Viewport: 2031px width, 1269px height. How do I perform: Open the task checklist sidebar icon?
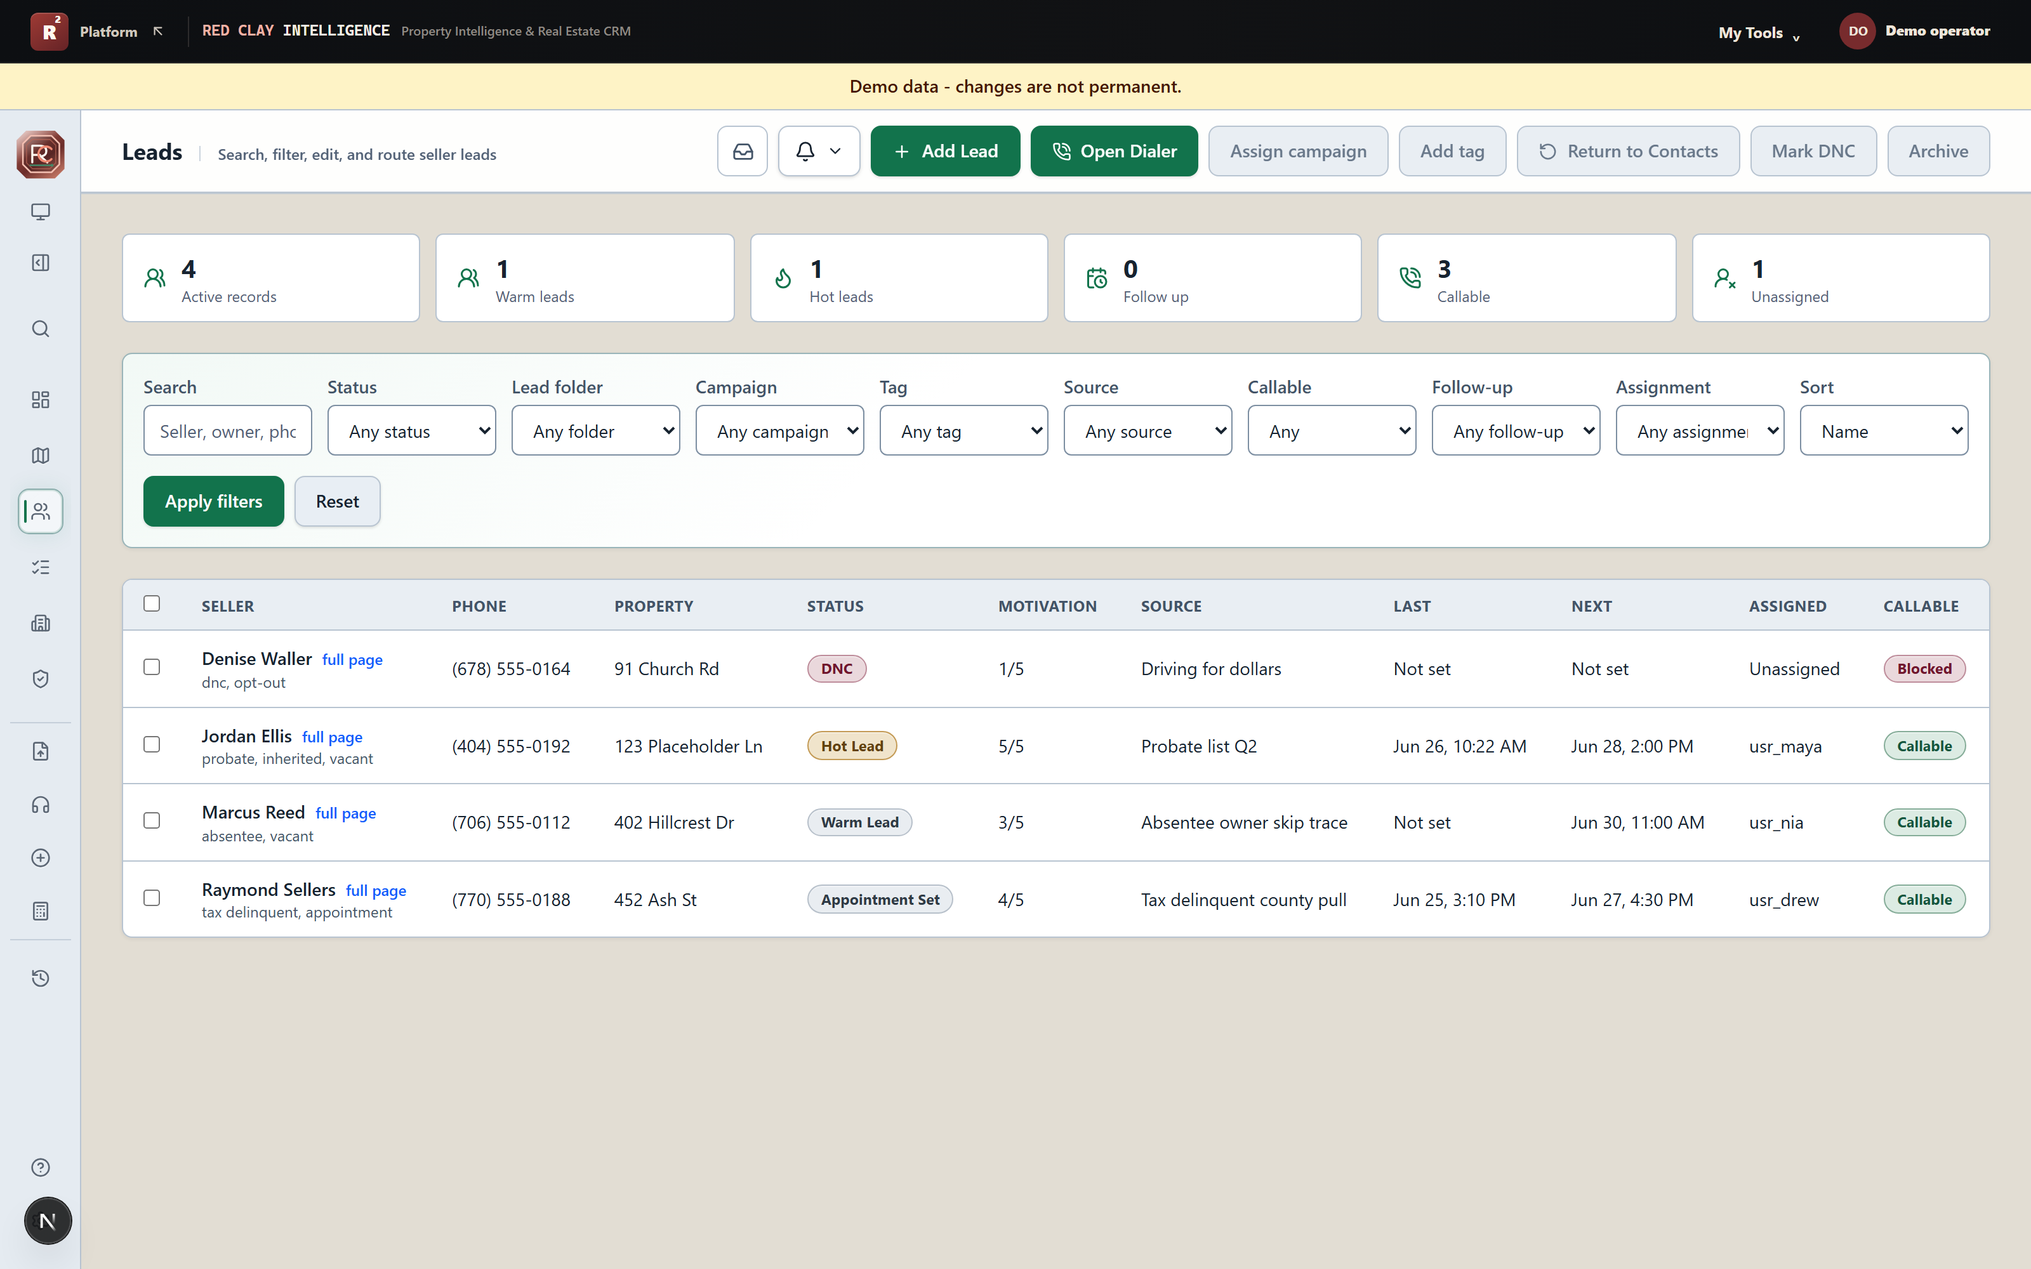click(40, 567)
